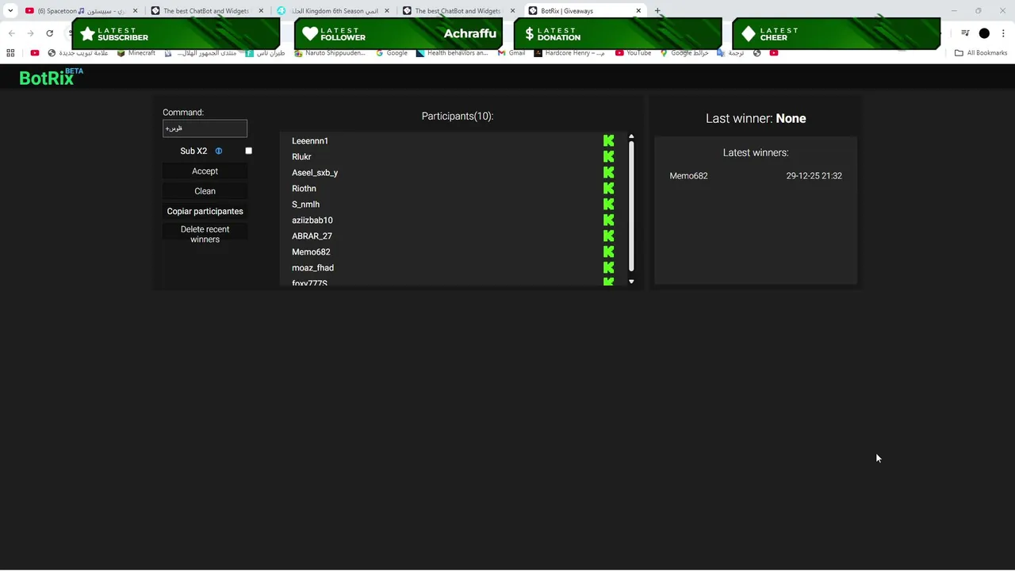Open the YouTube text bookmark
This screenshot has height=571, width=1015.
(x=634, y=53)
